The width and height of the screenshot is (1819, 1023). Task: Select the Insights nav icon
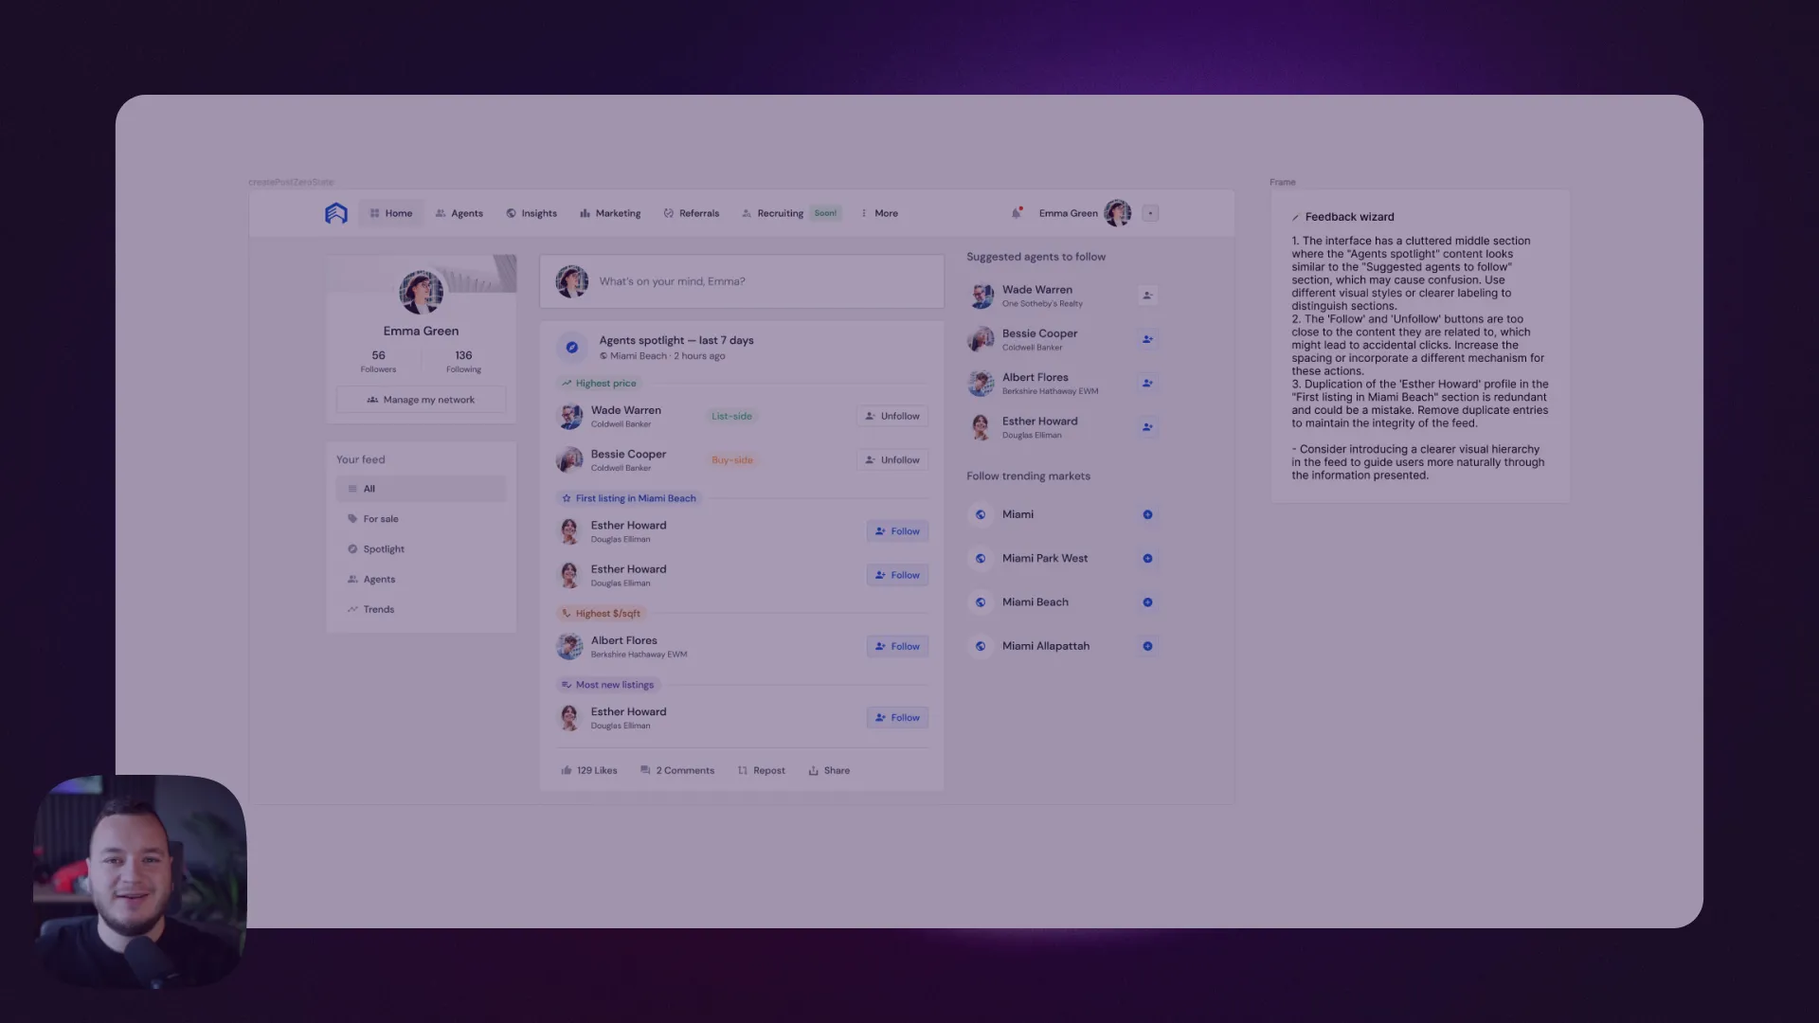pos(511,213)
